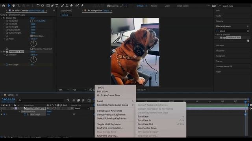Viewport: 252px width, 141px height.
Task: Collapse Blur & Sharpen category
Action: click(x=216, y=34)
